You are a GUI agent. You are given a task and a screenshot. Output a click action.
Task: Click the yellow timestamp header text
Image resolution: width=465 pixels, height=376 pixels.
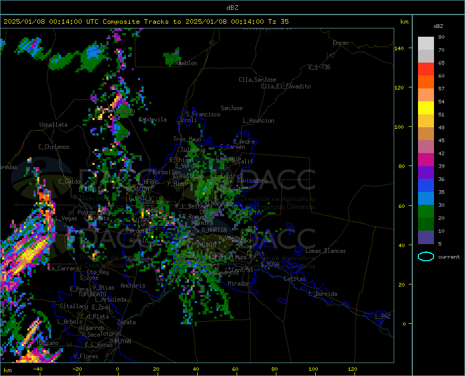146,22
